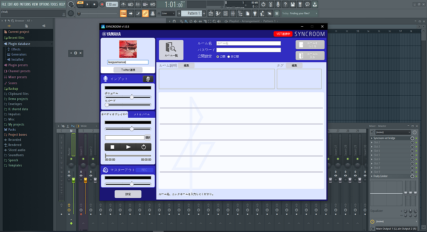The width and height of the screenshot is (427, 232).
Task: Click the REC button in マスターアウト
Action: click(144, 170)
